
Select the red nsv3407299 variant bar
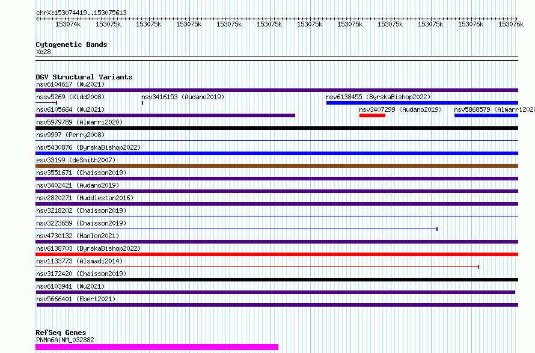click(x=372, y=115)
